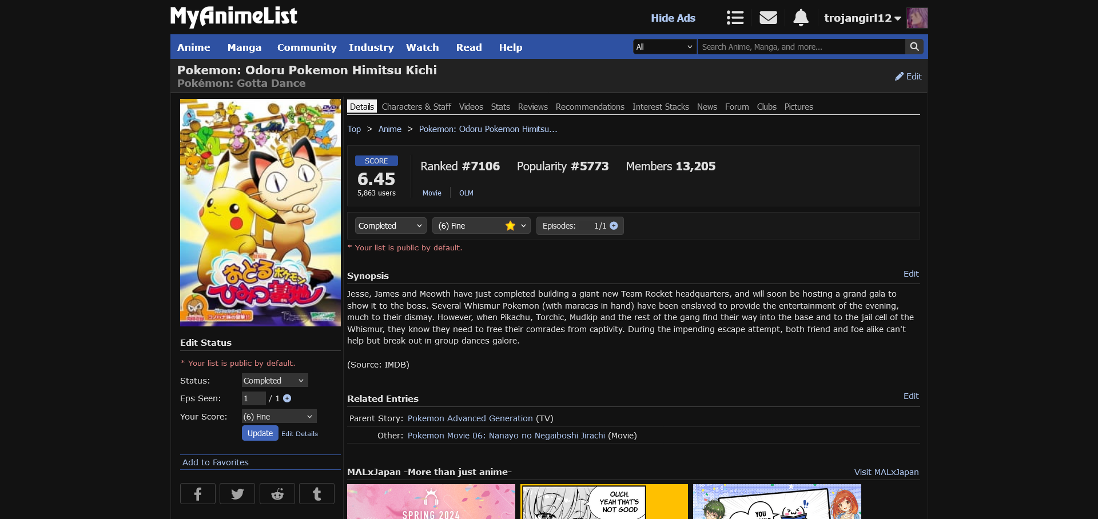1098x519 pixels.
Task: Open sidebar Status Completed dropdown
Action: (275, 381)
